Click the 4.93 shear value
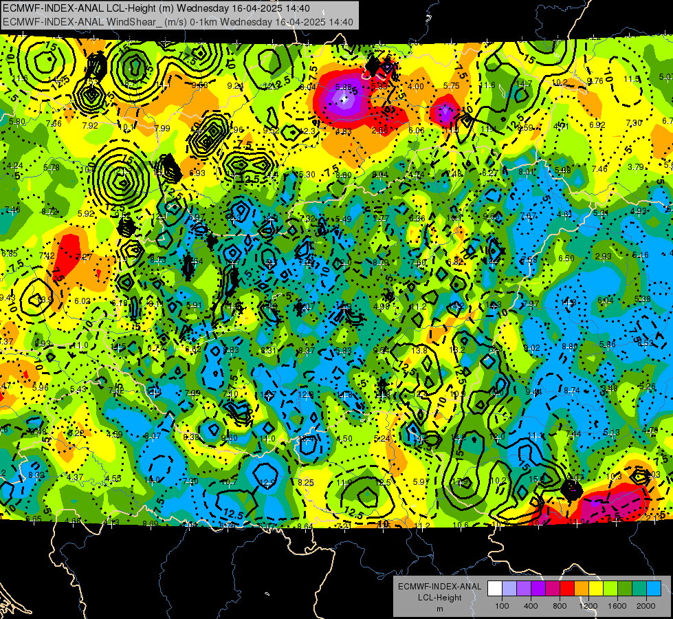 pos(638,211)
